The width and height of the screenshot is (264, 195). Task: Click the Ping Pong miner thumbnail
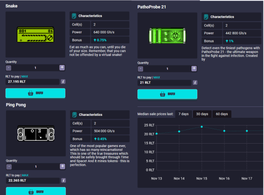[x=36, y=133]
